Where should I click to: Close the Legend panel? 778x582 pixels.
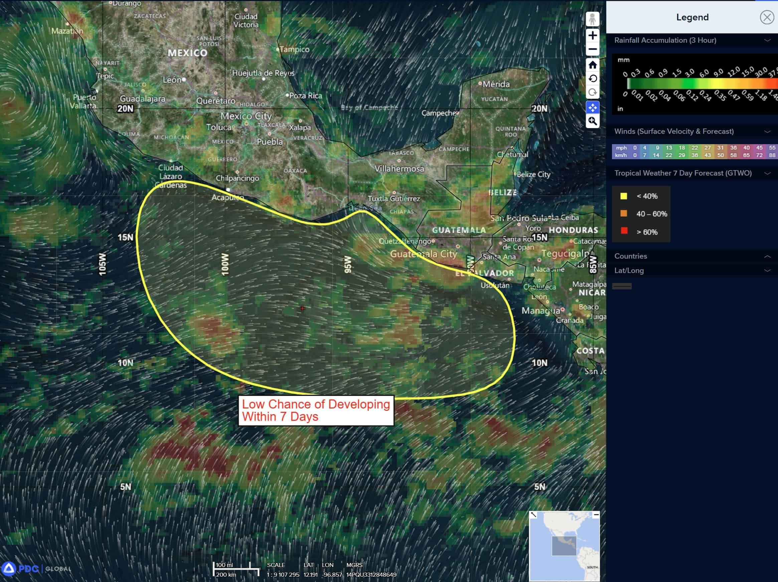[x=766, y=17]
